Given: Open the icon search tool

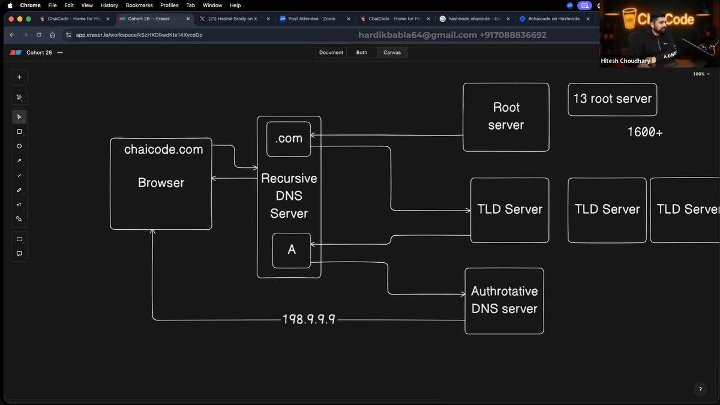Looking at the screenshot, I should (x=19, y=219).
